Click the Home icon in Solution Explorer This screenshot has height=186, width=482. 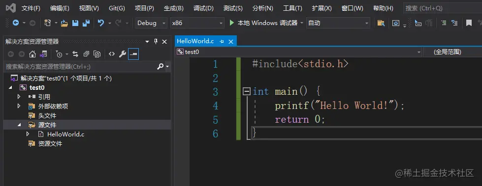(32, 54)
